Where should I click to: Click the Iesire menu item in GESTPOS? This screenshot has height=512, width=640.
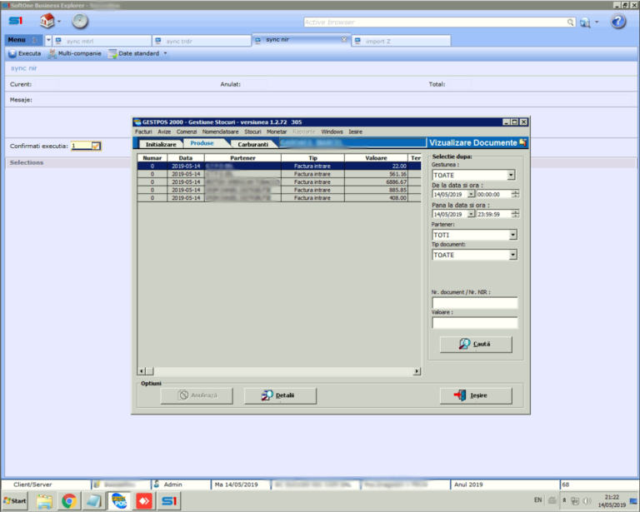pos(355,132)
